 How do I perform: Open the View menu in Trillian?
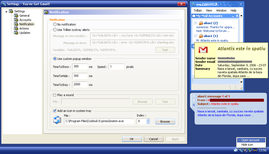[209, 10]
